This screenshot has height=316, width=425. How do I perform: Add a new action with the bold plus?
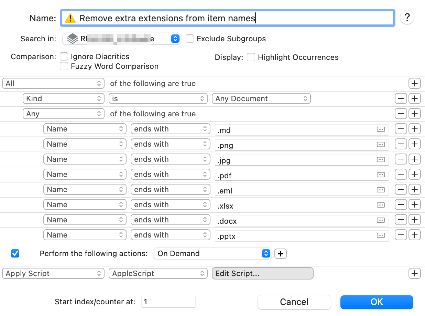(281, 254)
